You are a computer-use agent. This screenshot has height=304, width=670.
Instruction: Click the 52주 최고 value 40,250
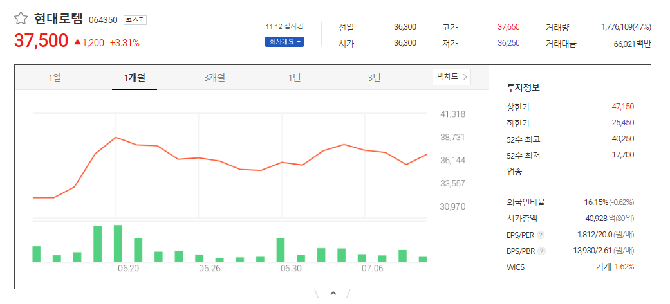623,139
